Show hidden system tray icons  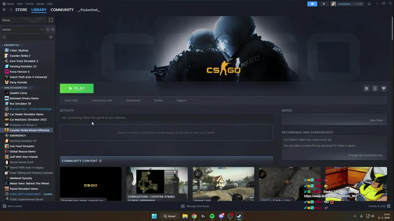coord(355,216)
